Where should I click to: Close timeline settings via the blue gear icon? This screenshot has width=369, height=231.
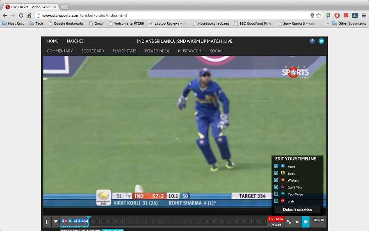click(x=305, y=222)
